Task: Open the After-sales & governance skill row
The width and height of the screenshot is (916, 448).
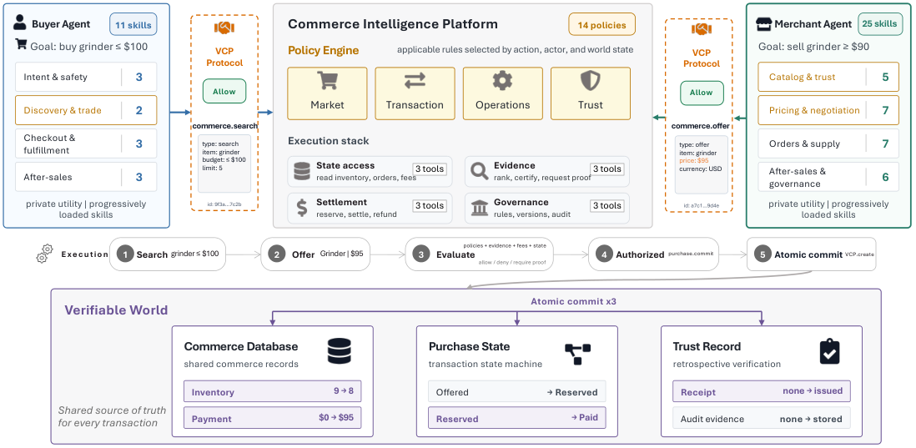Action: tap(828, 177)
